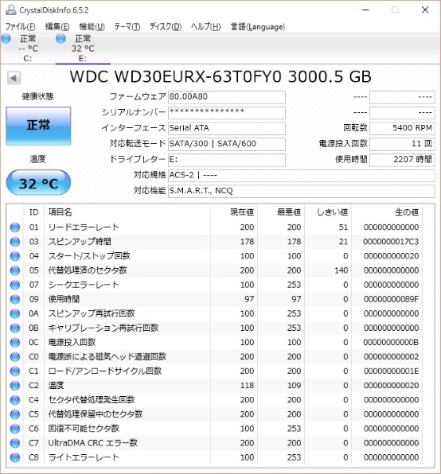Click status orb for ライトエラーレート row

tap(15, 457)
